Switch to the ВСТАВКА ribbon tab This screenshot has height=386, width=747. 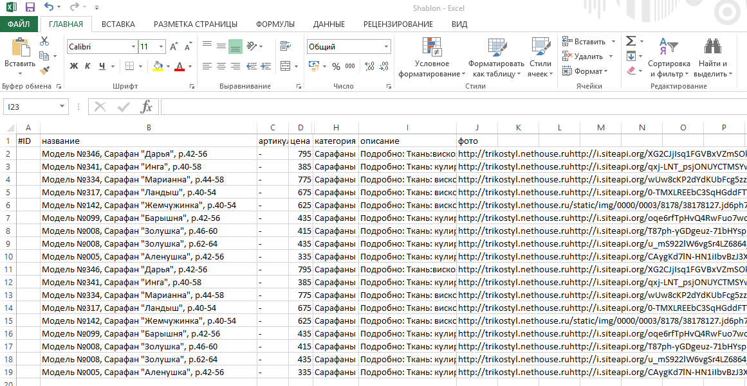click(118, 24)
